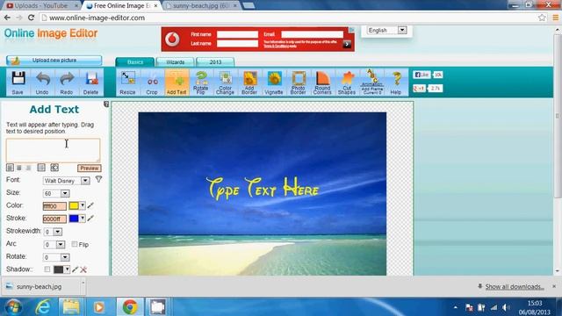Open the Strokewidth dropdown
Screen dimensions: 562x316
point(53,232)
